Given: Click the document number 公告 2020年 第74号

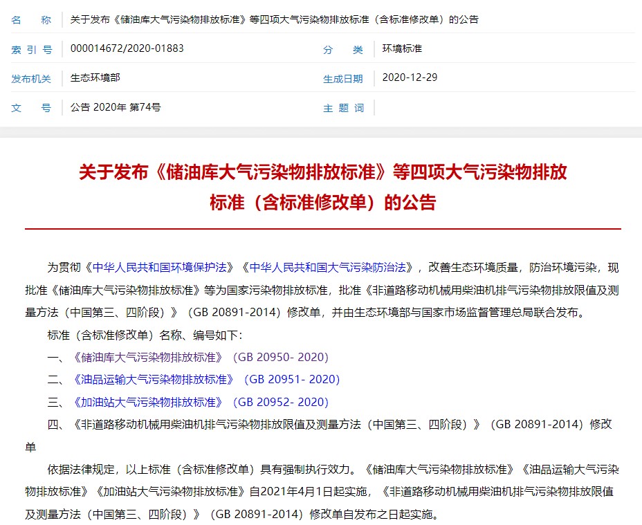Looking at the screenshot, I should (x=116, y=107).
